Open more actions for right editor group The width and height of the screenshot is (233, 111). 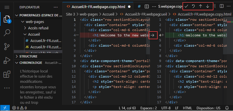tap(228, 6)
